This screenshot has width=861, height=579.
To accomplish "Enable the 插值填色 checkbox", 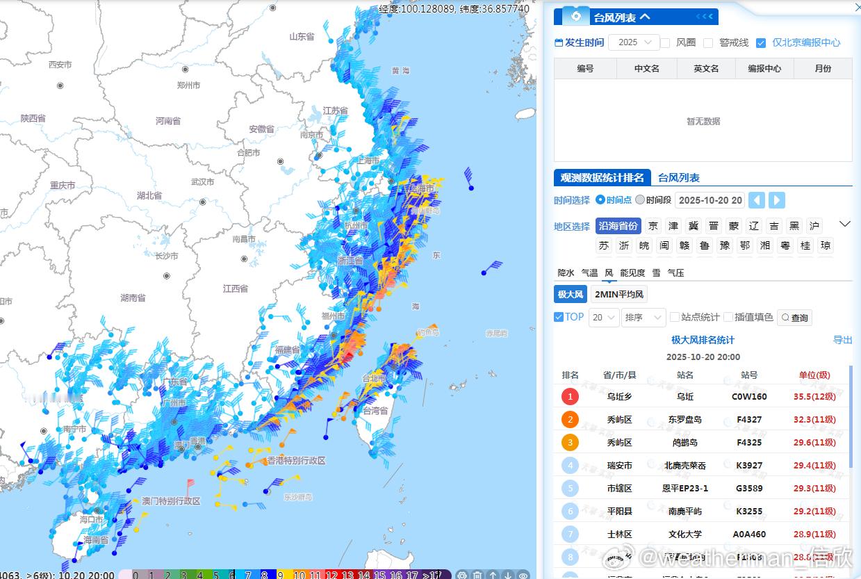I will tap(728, 317).
